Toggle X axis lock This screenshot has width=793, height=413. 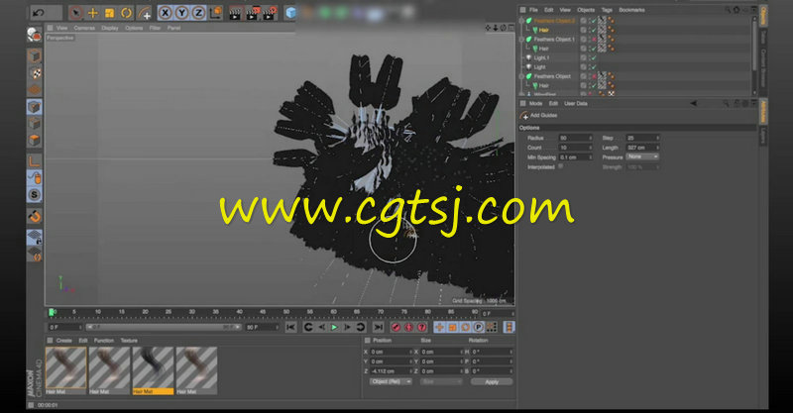point(165,13)
